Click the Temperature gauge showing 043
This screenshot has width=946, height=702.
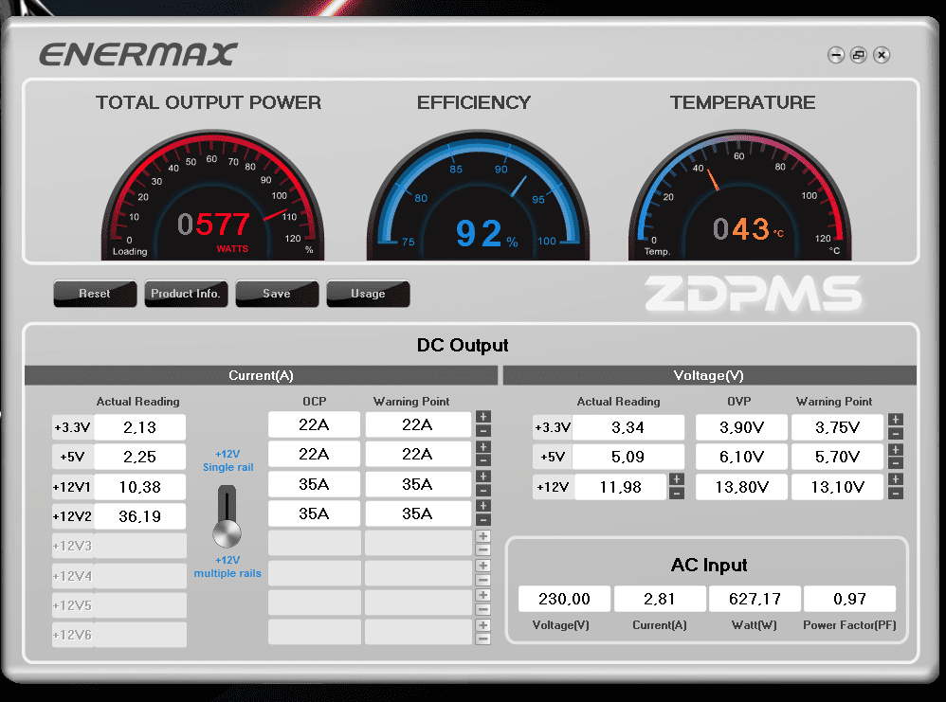click(739, 196)
